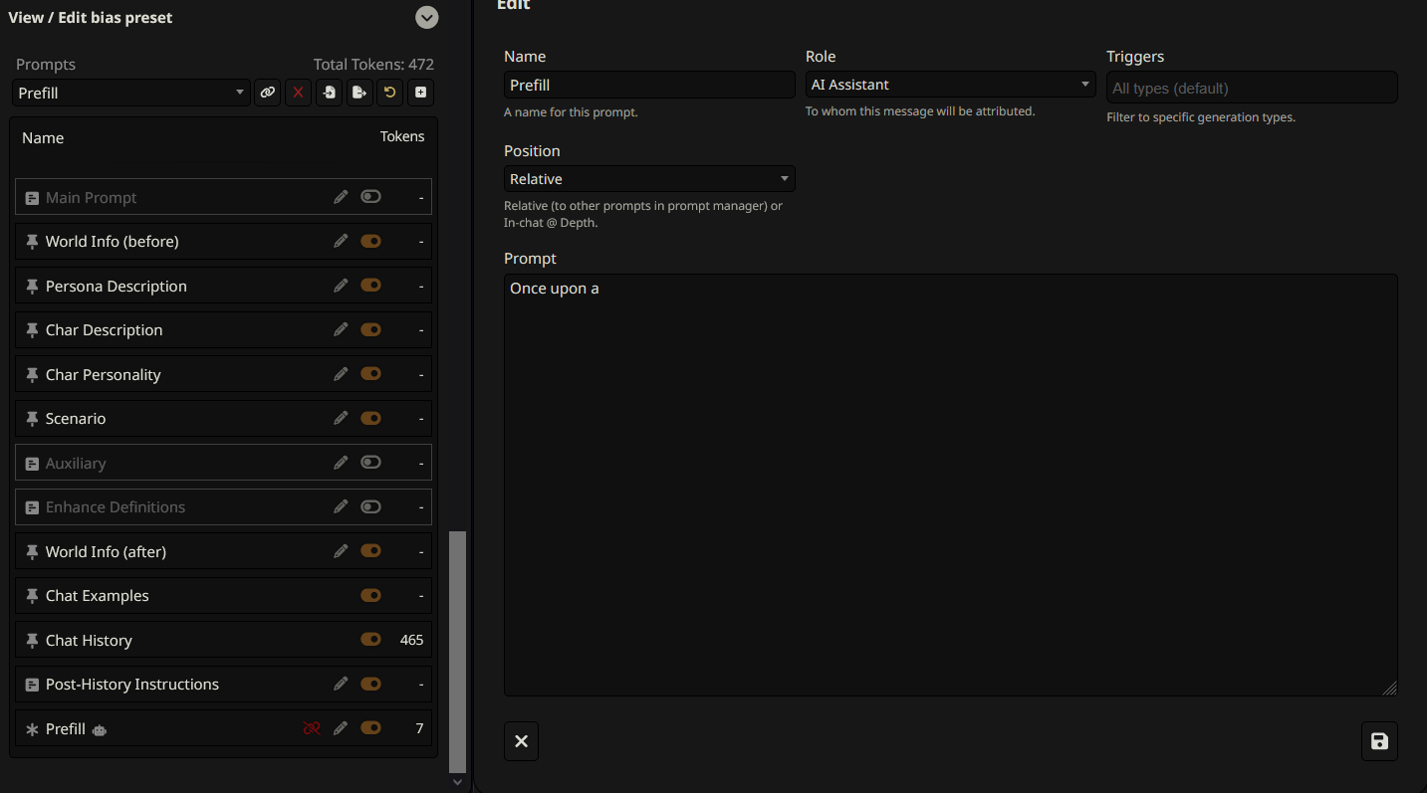The image size is (1427, 793).
Task: Click the Post-History Instructions row label
Action: point(132,684)
